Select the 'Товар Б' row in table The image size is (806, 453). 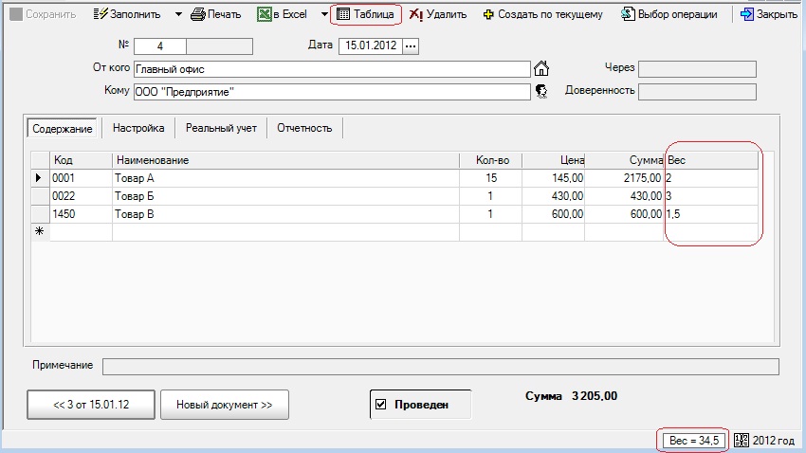[x=284, y=196]
